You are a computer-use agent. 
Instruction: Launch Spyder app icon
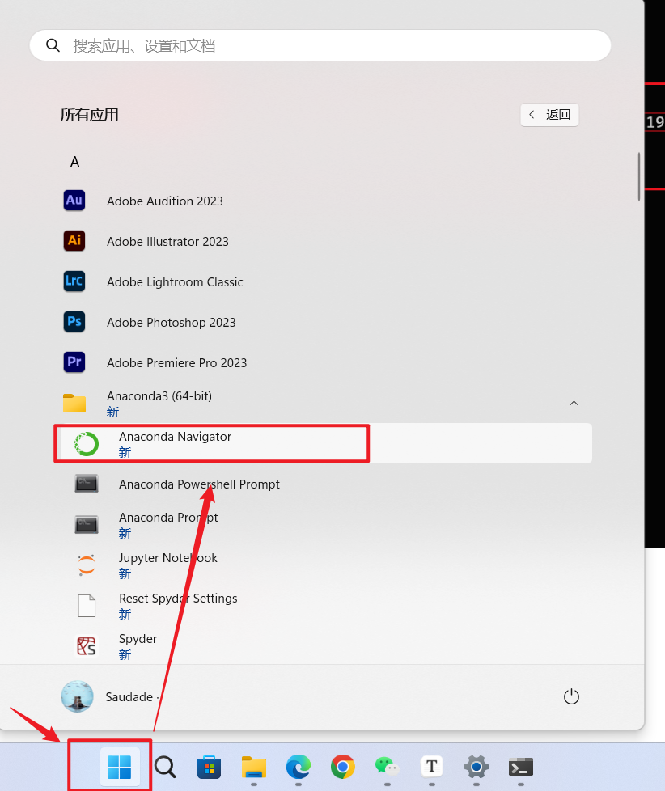point(87,645)
